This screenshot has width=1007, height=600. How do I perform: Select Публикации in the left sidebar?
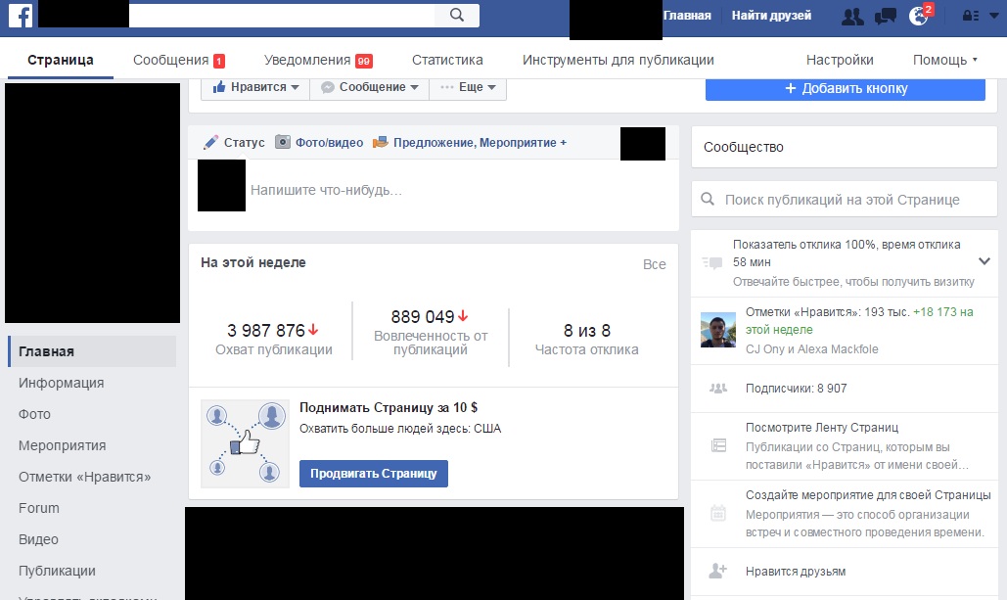(x=57, y=571)
